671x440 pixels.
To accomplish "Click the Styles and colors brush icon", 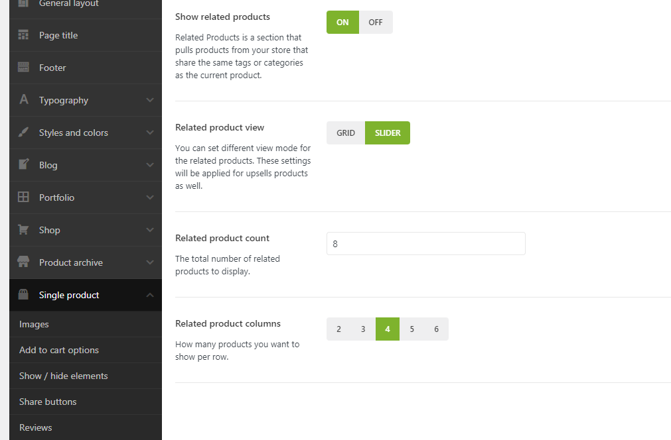I will pyautogui.click(x=24, y=133).
